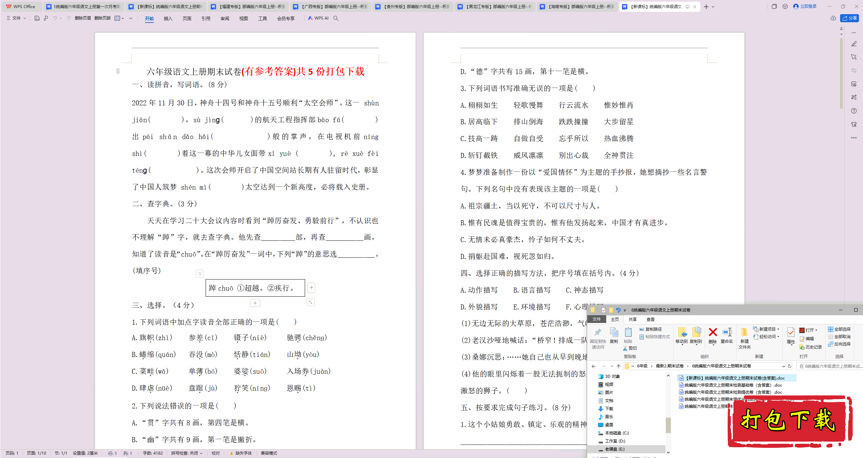Click the plus icon below the table
Screen dimensions: 863x458
255,303
